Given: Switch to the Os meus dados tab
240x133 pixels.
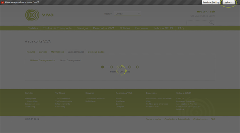Looking at the screenshot, I should (96, 52).
